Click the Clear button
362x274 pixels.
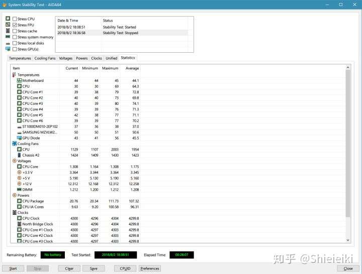tap(69, 268)
